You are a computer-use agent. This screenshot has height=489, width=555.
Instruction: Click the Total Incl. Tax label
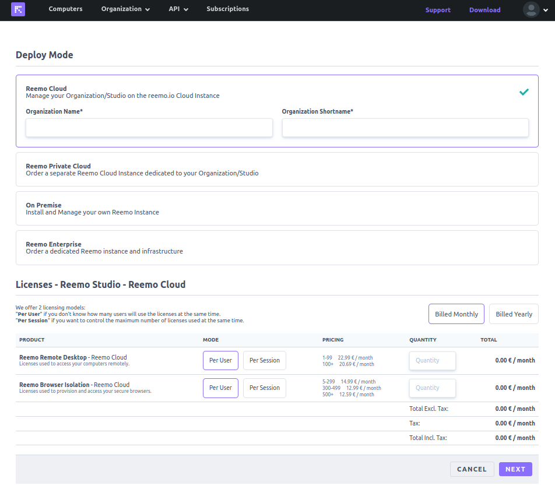coord(428,438)
